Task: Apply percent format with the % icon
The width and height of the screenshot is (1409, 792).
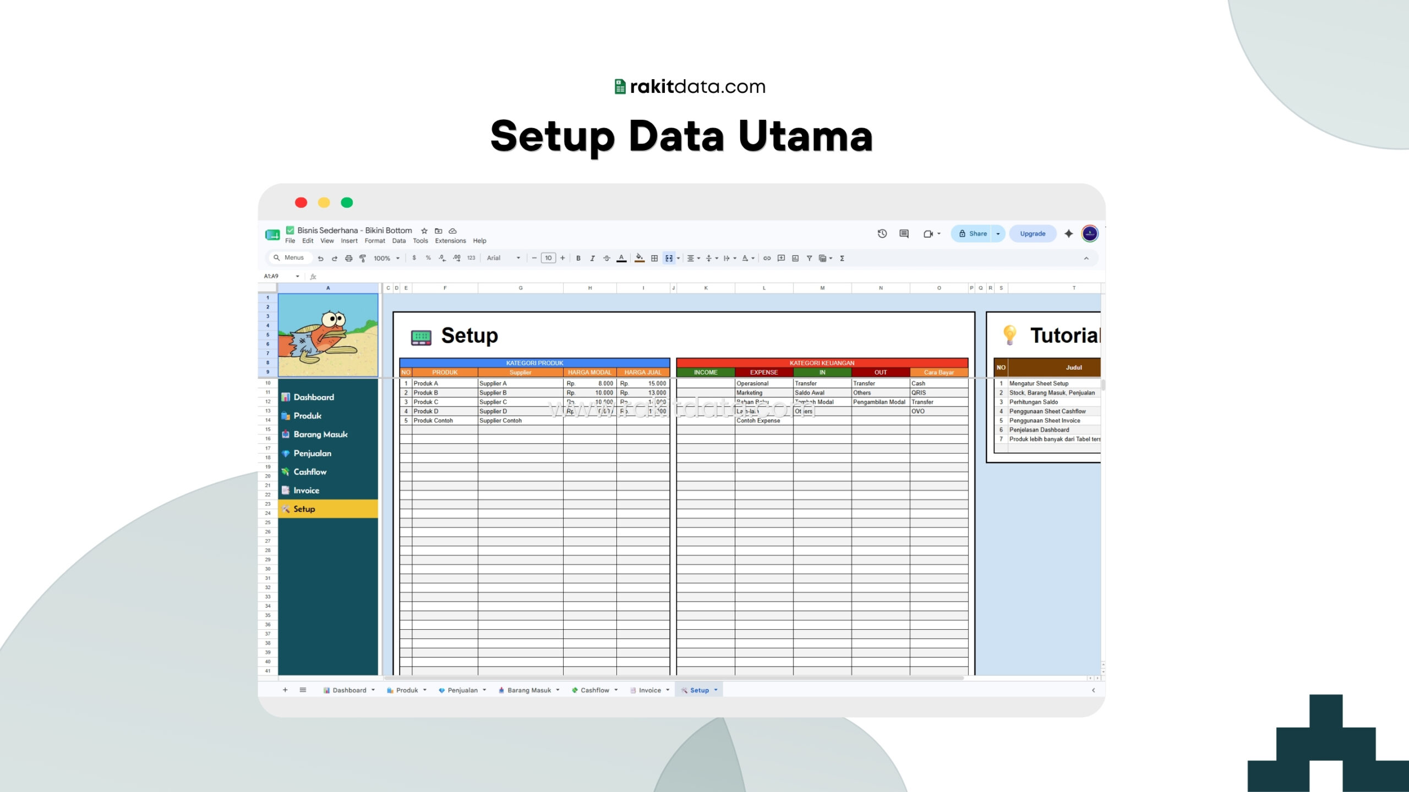Action: [428, 258]
